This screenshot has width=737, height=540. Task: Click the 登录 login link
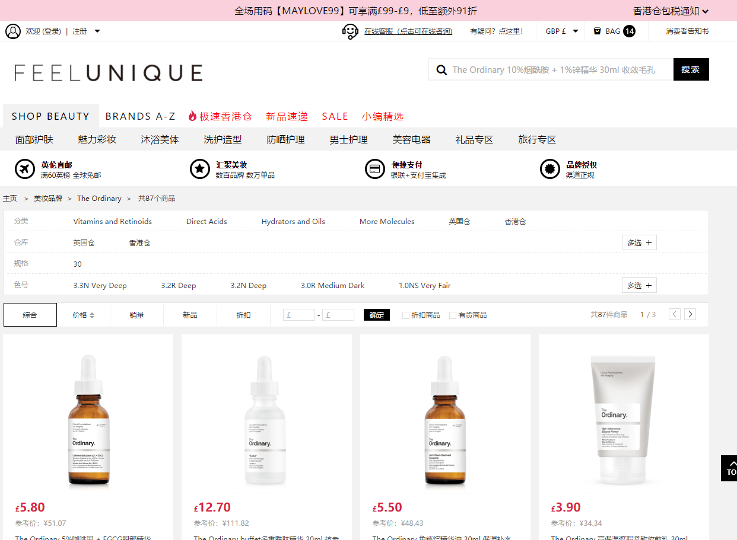pos(52,31)
